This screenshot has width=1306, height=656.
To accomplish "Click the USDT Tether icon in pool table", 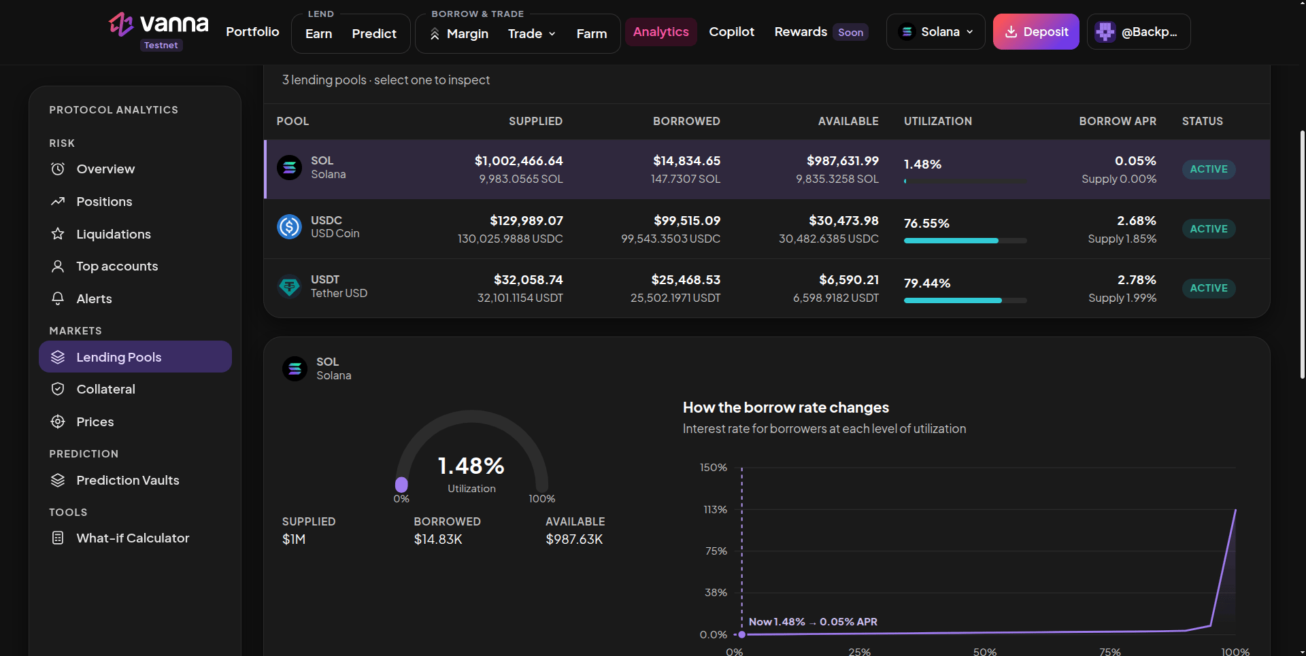I will [x=289, y=286].
